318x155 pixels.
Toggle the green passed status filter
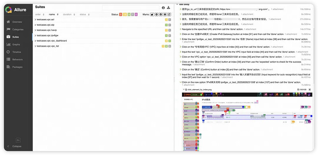tap(129, 15)
